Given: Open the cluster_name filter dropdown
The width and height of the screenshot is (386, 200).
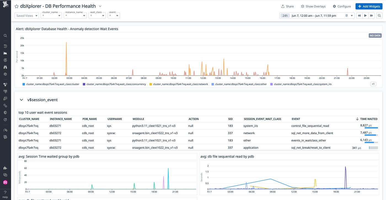Looking at the screenshot, I should coord(51,15).
